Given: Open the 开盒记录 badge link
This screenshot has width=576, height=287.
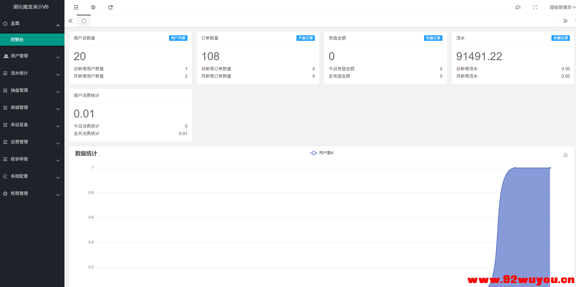Looking at the screenshot, I should (x=306, y=38).
